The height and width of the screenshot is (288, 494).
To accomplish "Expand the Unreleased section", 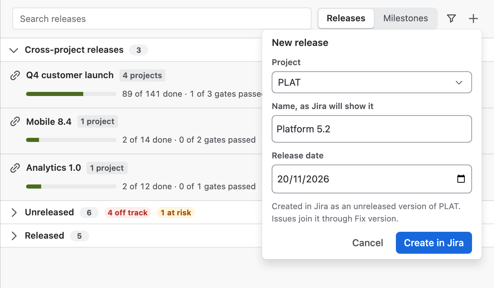I will (14, 213).
